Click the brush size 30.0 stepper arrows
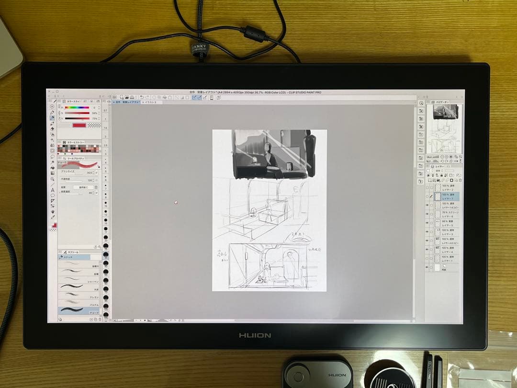The width and height of the screenshot is (517, 388). point(93,172)
